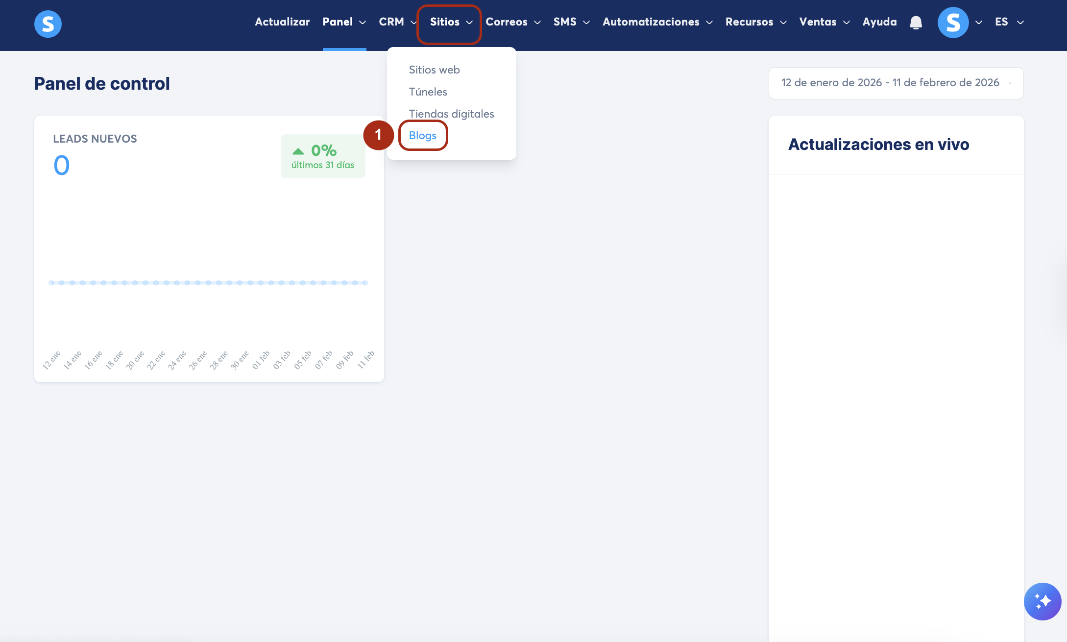This screenshot has width=1067, height=642.
Task: Click the green up-arrow percentage badge
Action: 323,156
